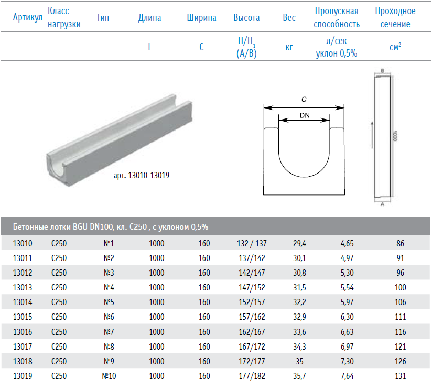Click cross-section value 100
The height and width of the screenshot is (390, 432).
click(x=401, y=288)
